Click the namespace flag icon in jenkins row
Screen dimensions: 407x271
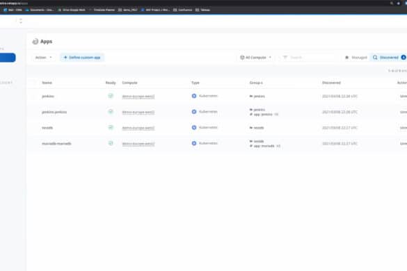click(251, 96)
